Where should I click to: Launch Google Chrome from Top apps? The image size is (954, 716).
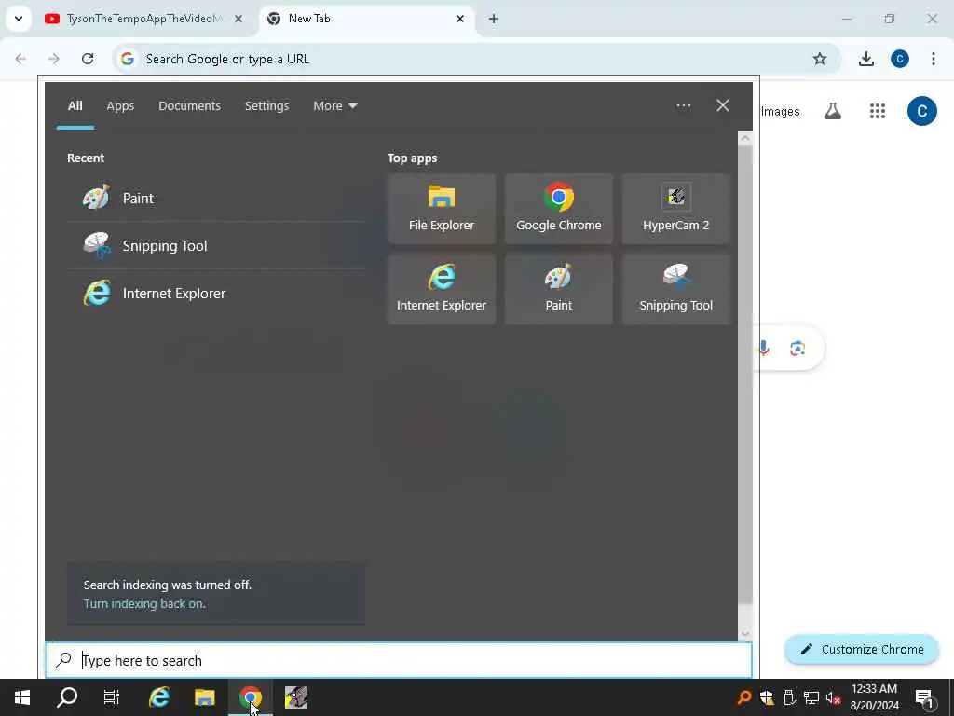pyautogui.click(x=559, y=209)
